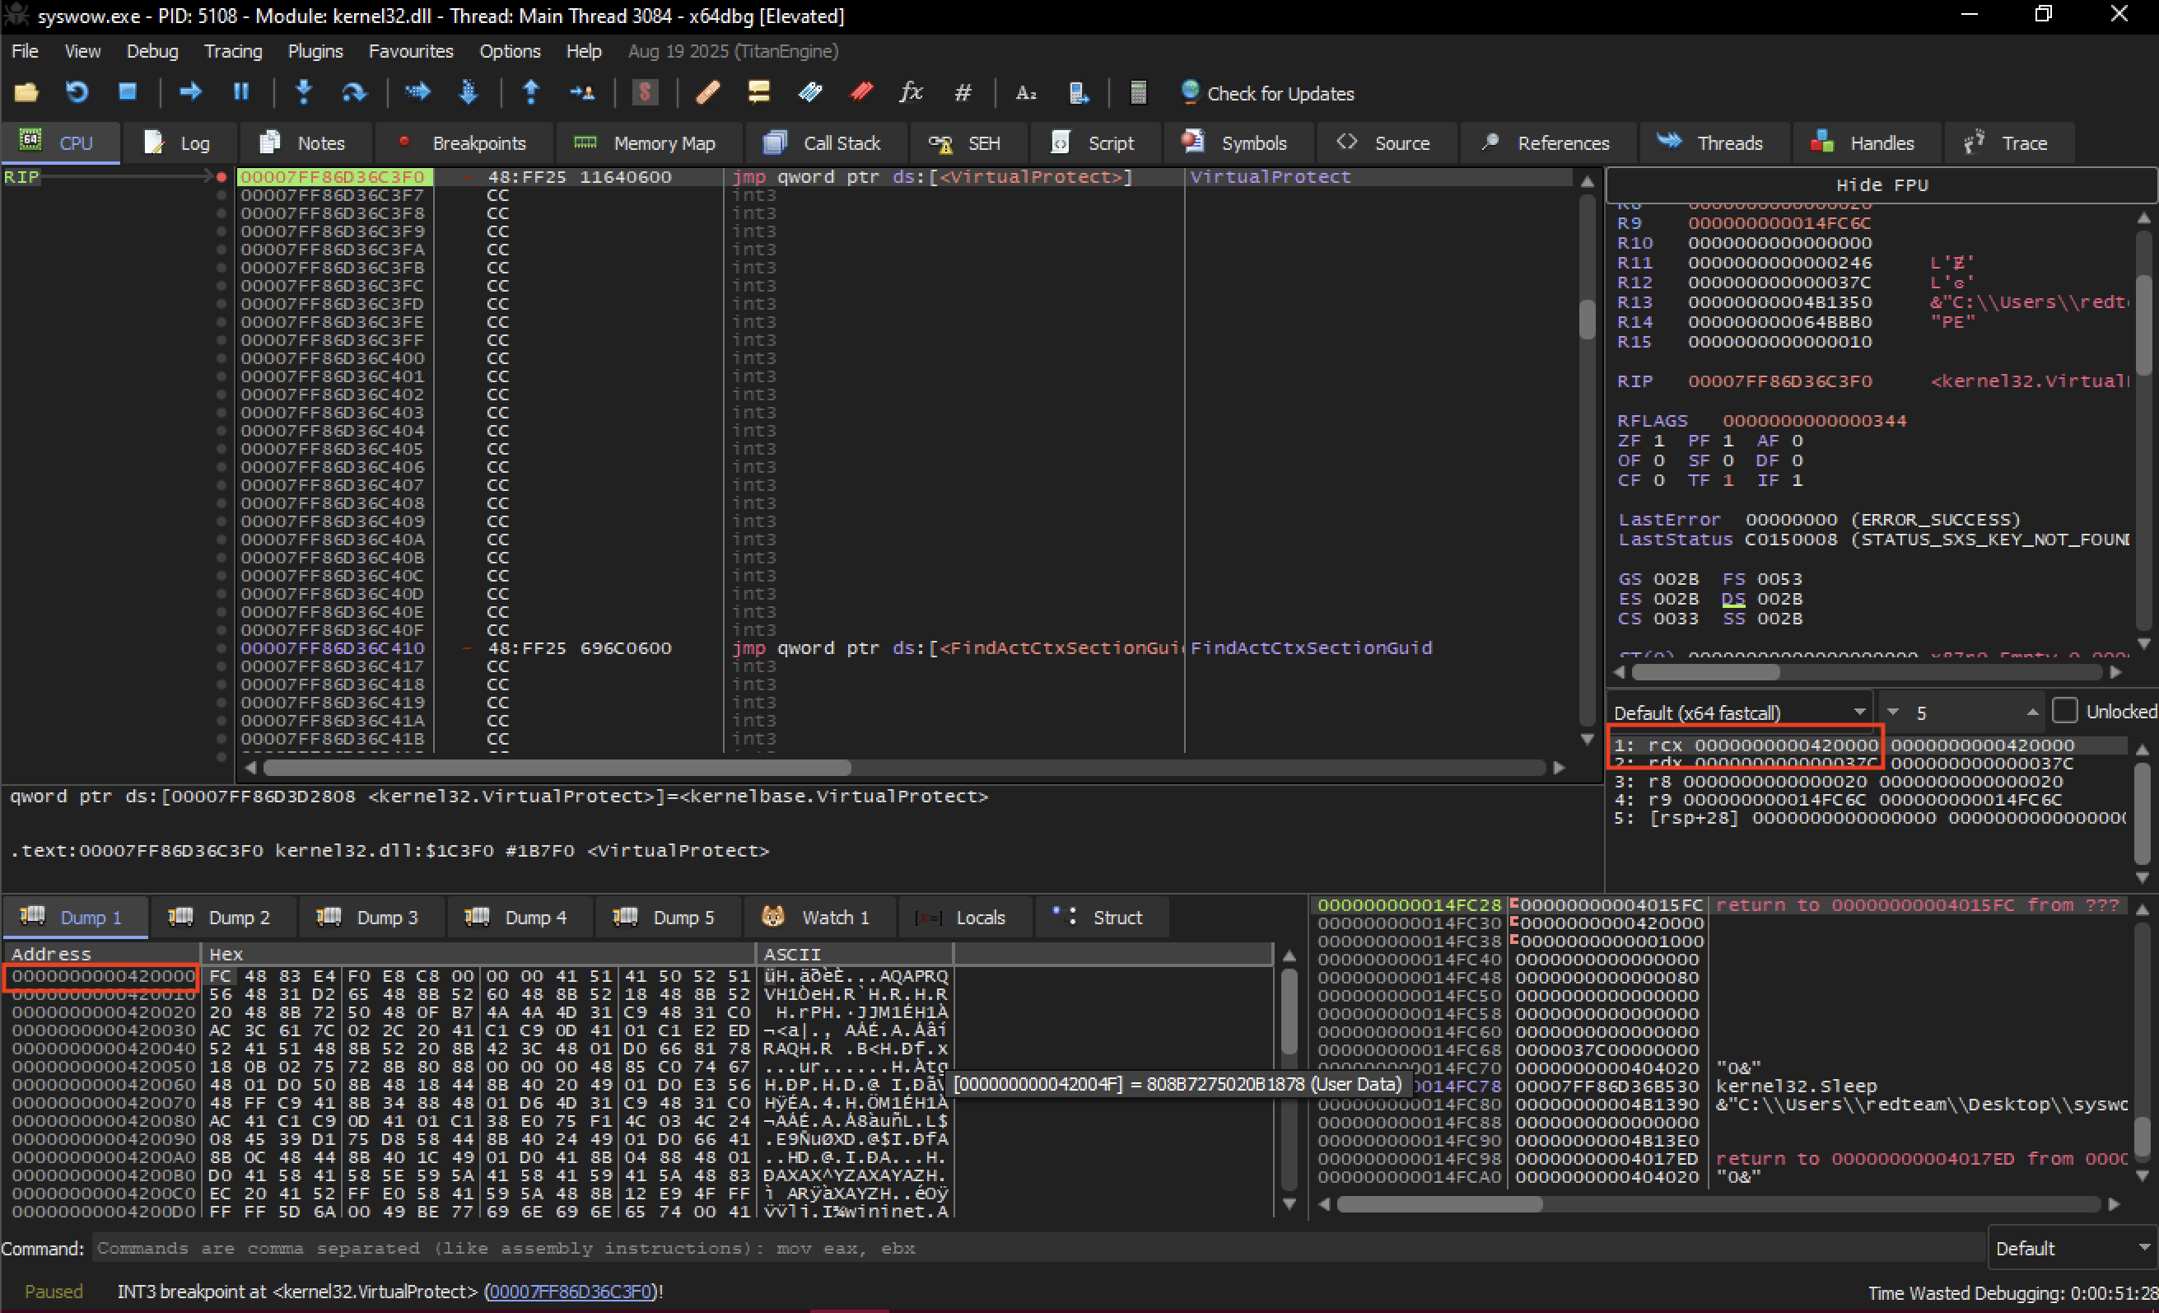Open the Scylla plugin S icon

point(645,93)
